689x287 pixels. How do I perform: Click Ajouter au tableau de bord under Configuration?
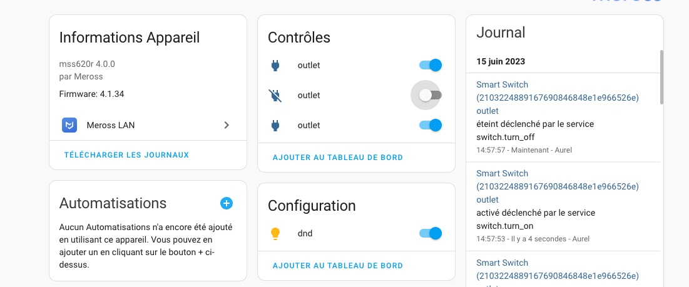pos(338,266)
